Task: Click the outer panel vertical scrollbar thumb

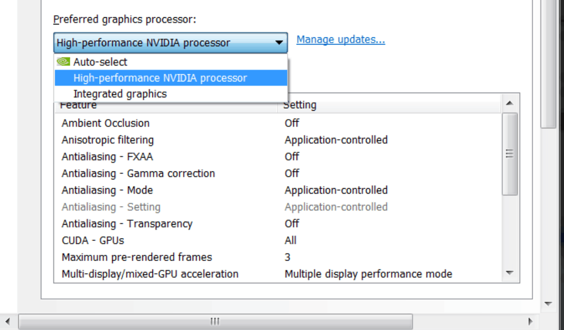Action: tap(549, 64)
